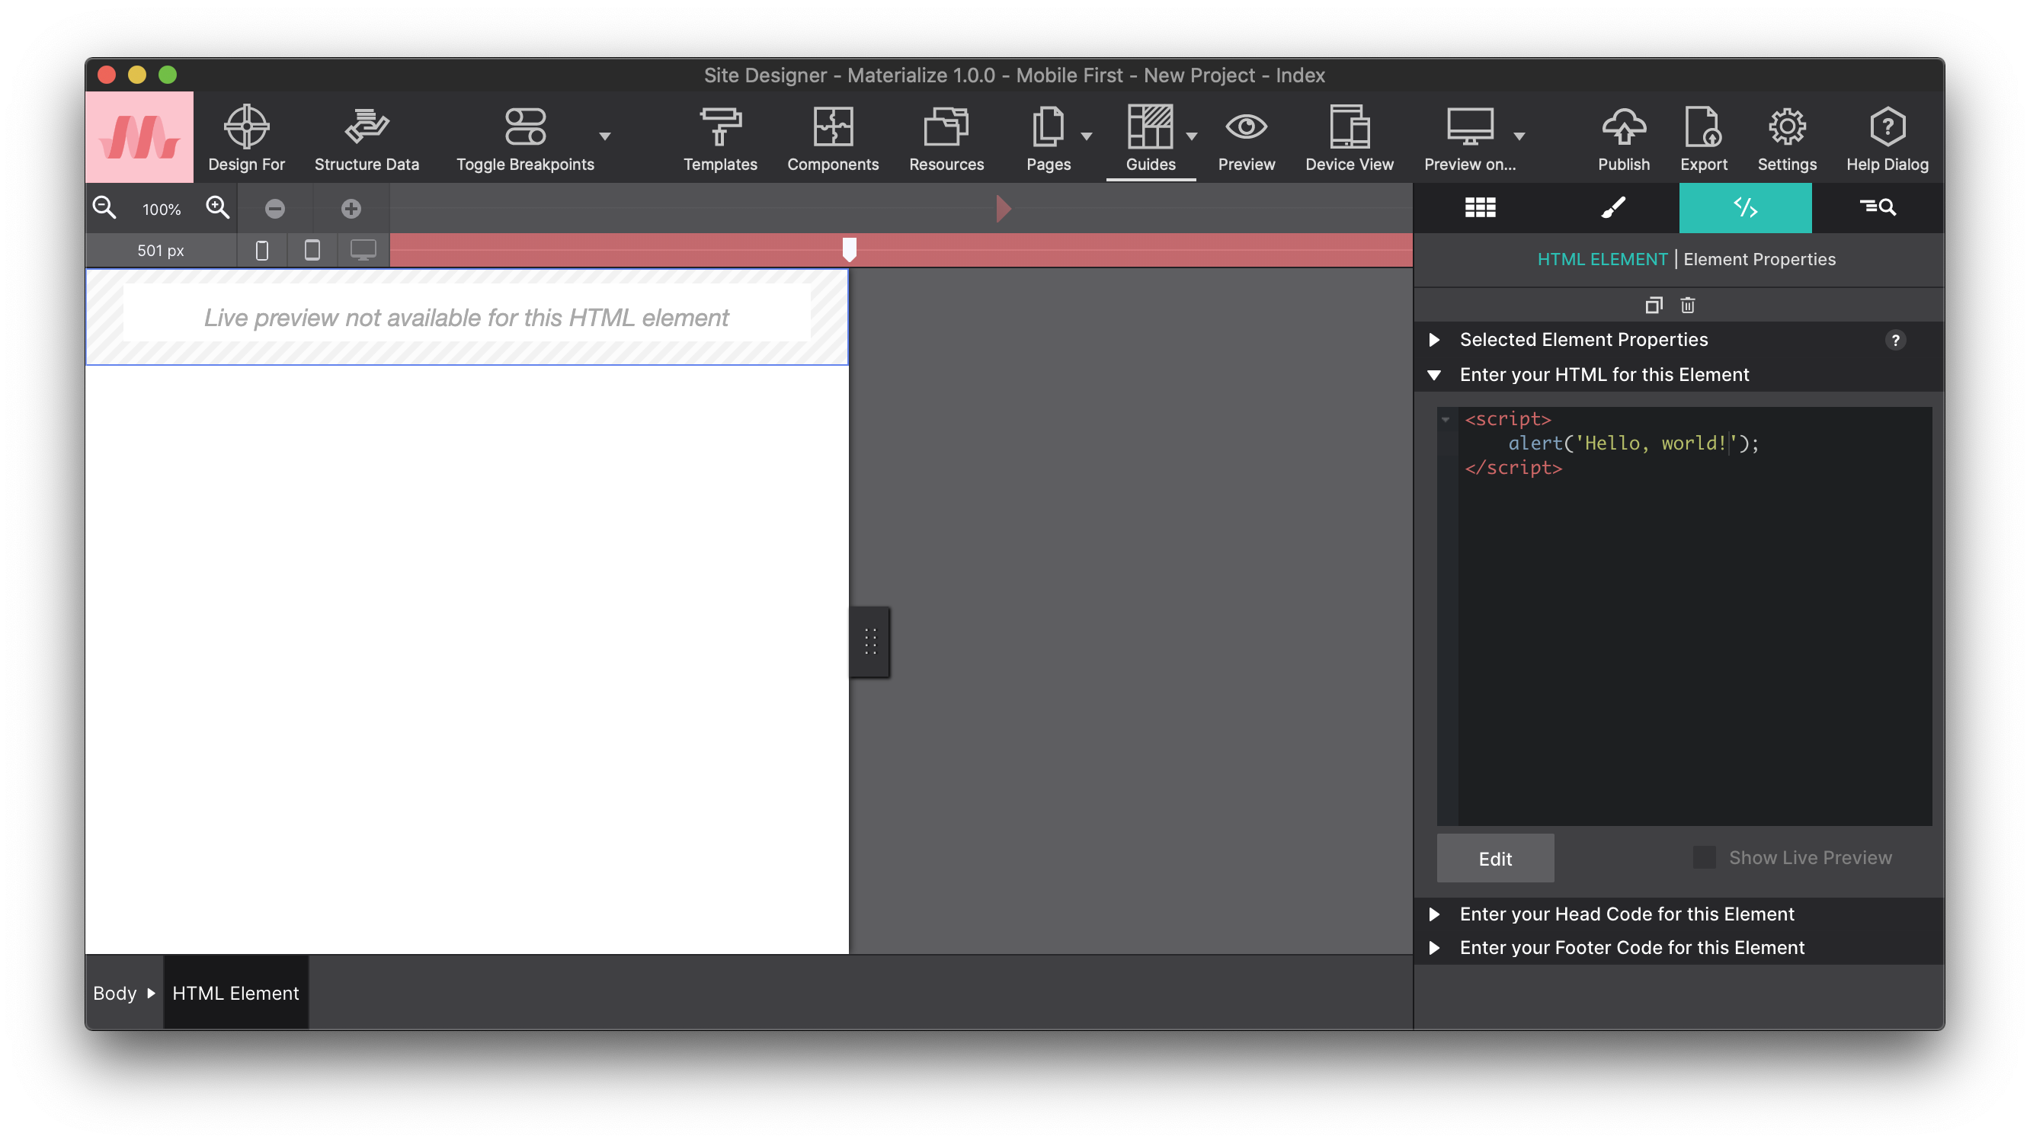Click the breakpoint marker on the red slider

850,249
